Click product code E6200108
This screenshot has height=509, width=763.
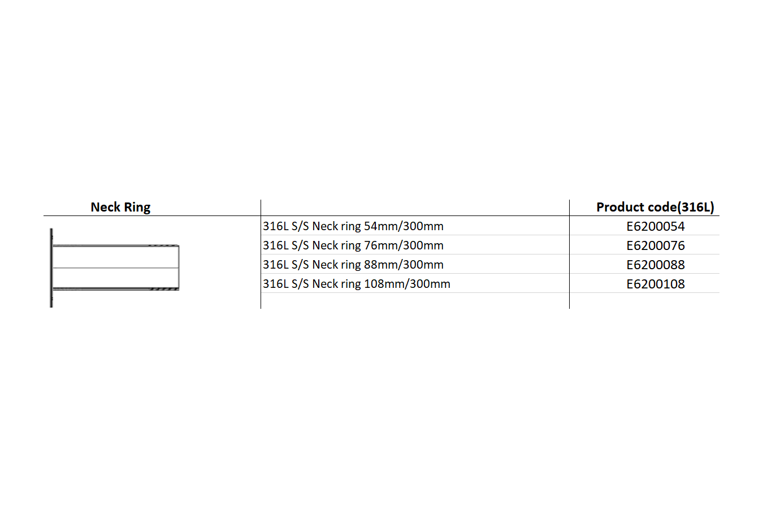click(x=655, y=284)
